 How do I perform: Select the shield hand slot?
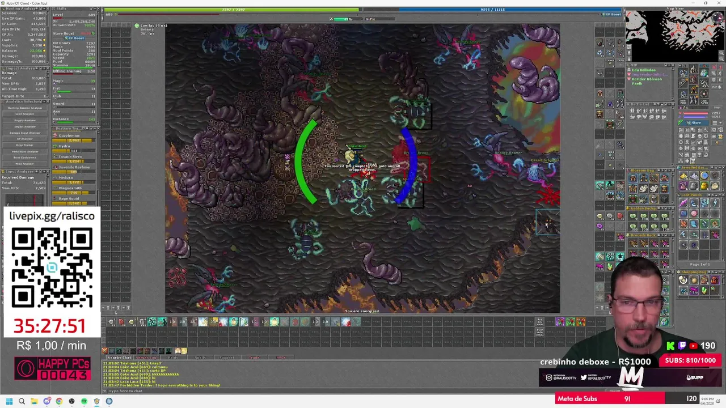tap(704, 83)
